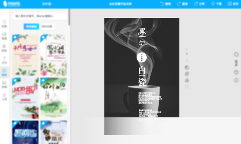The width and height of the screenshot is (241, 144).
Task: Click the app logo in the header
Action: tap(12, 4)
